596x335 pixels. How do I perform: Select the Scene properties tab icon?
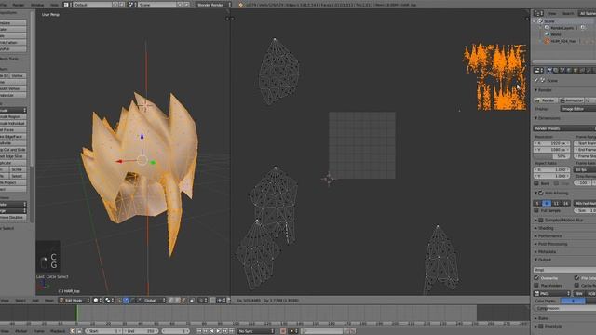point(562,71)
